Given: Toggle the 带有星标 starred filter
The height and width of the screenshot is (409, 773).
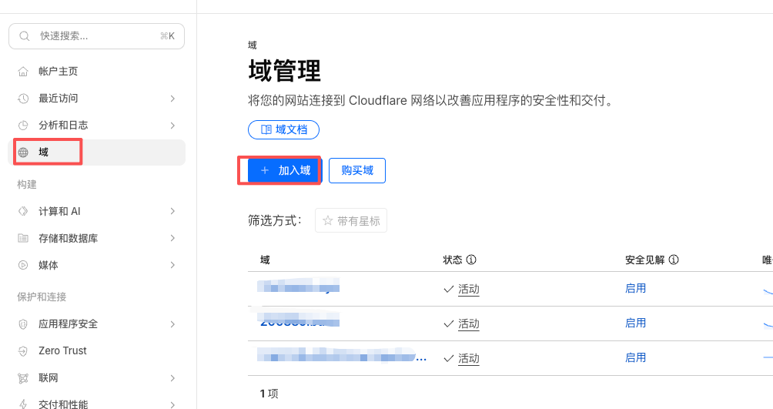Looking at the screenshot, I should pos(351,221).
